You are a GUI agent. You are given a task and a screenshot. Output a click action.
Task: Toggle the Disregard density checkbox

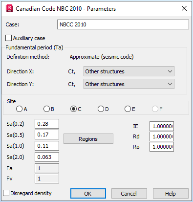point(6,193)
